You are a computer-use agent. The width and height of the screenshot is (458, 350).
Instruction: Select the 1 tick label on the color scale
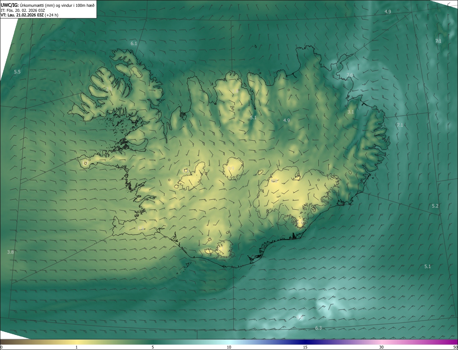coord(77,347)
